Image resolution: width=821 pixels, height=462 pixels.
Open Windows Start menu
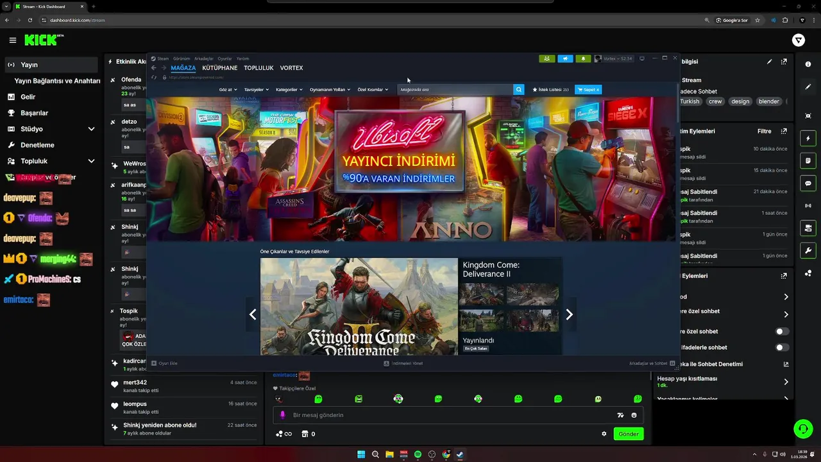pyautogui.click(x=361, y=454)
